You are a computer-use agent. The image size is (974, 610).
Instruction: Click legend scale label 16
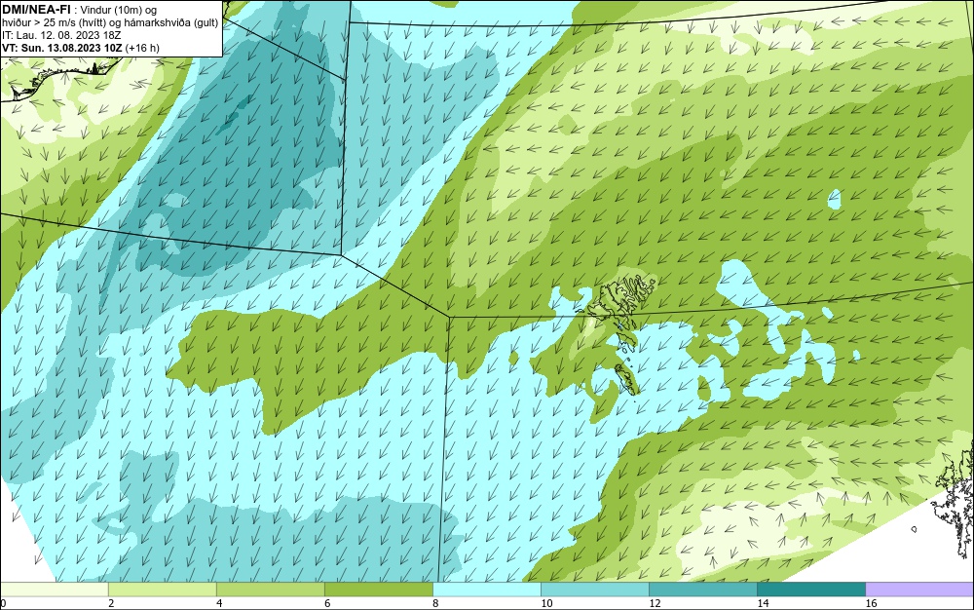pyautogui.click(x=871, y=603)
